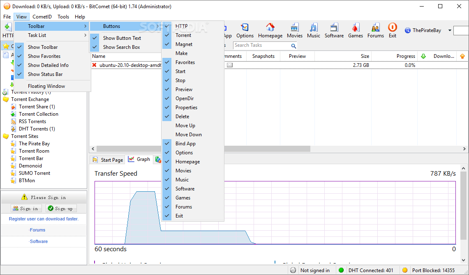This screenshot has height=275, width=469.
Task: Uncheck Show Search Box option
Action: (126, 47)
